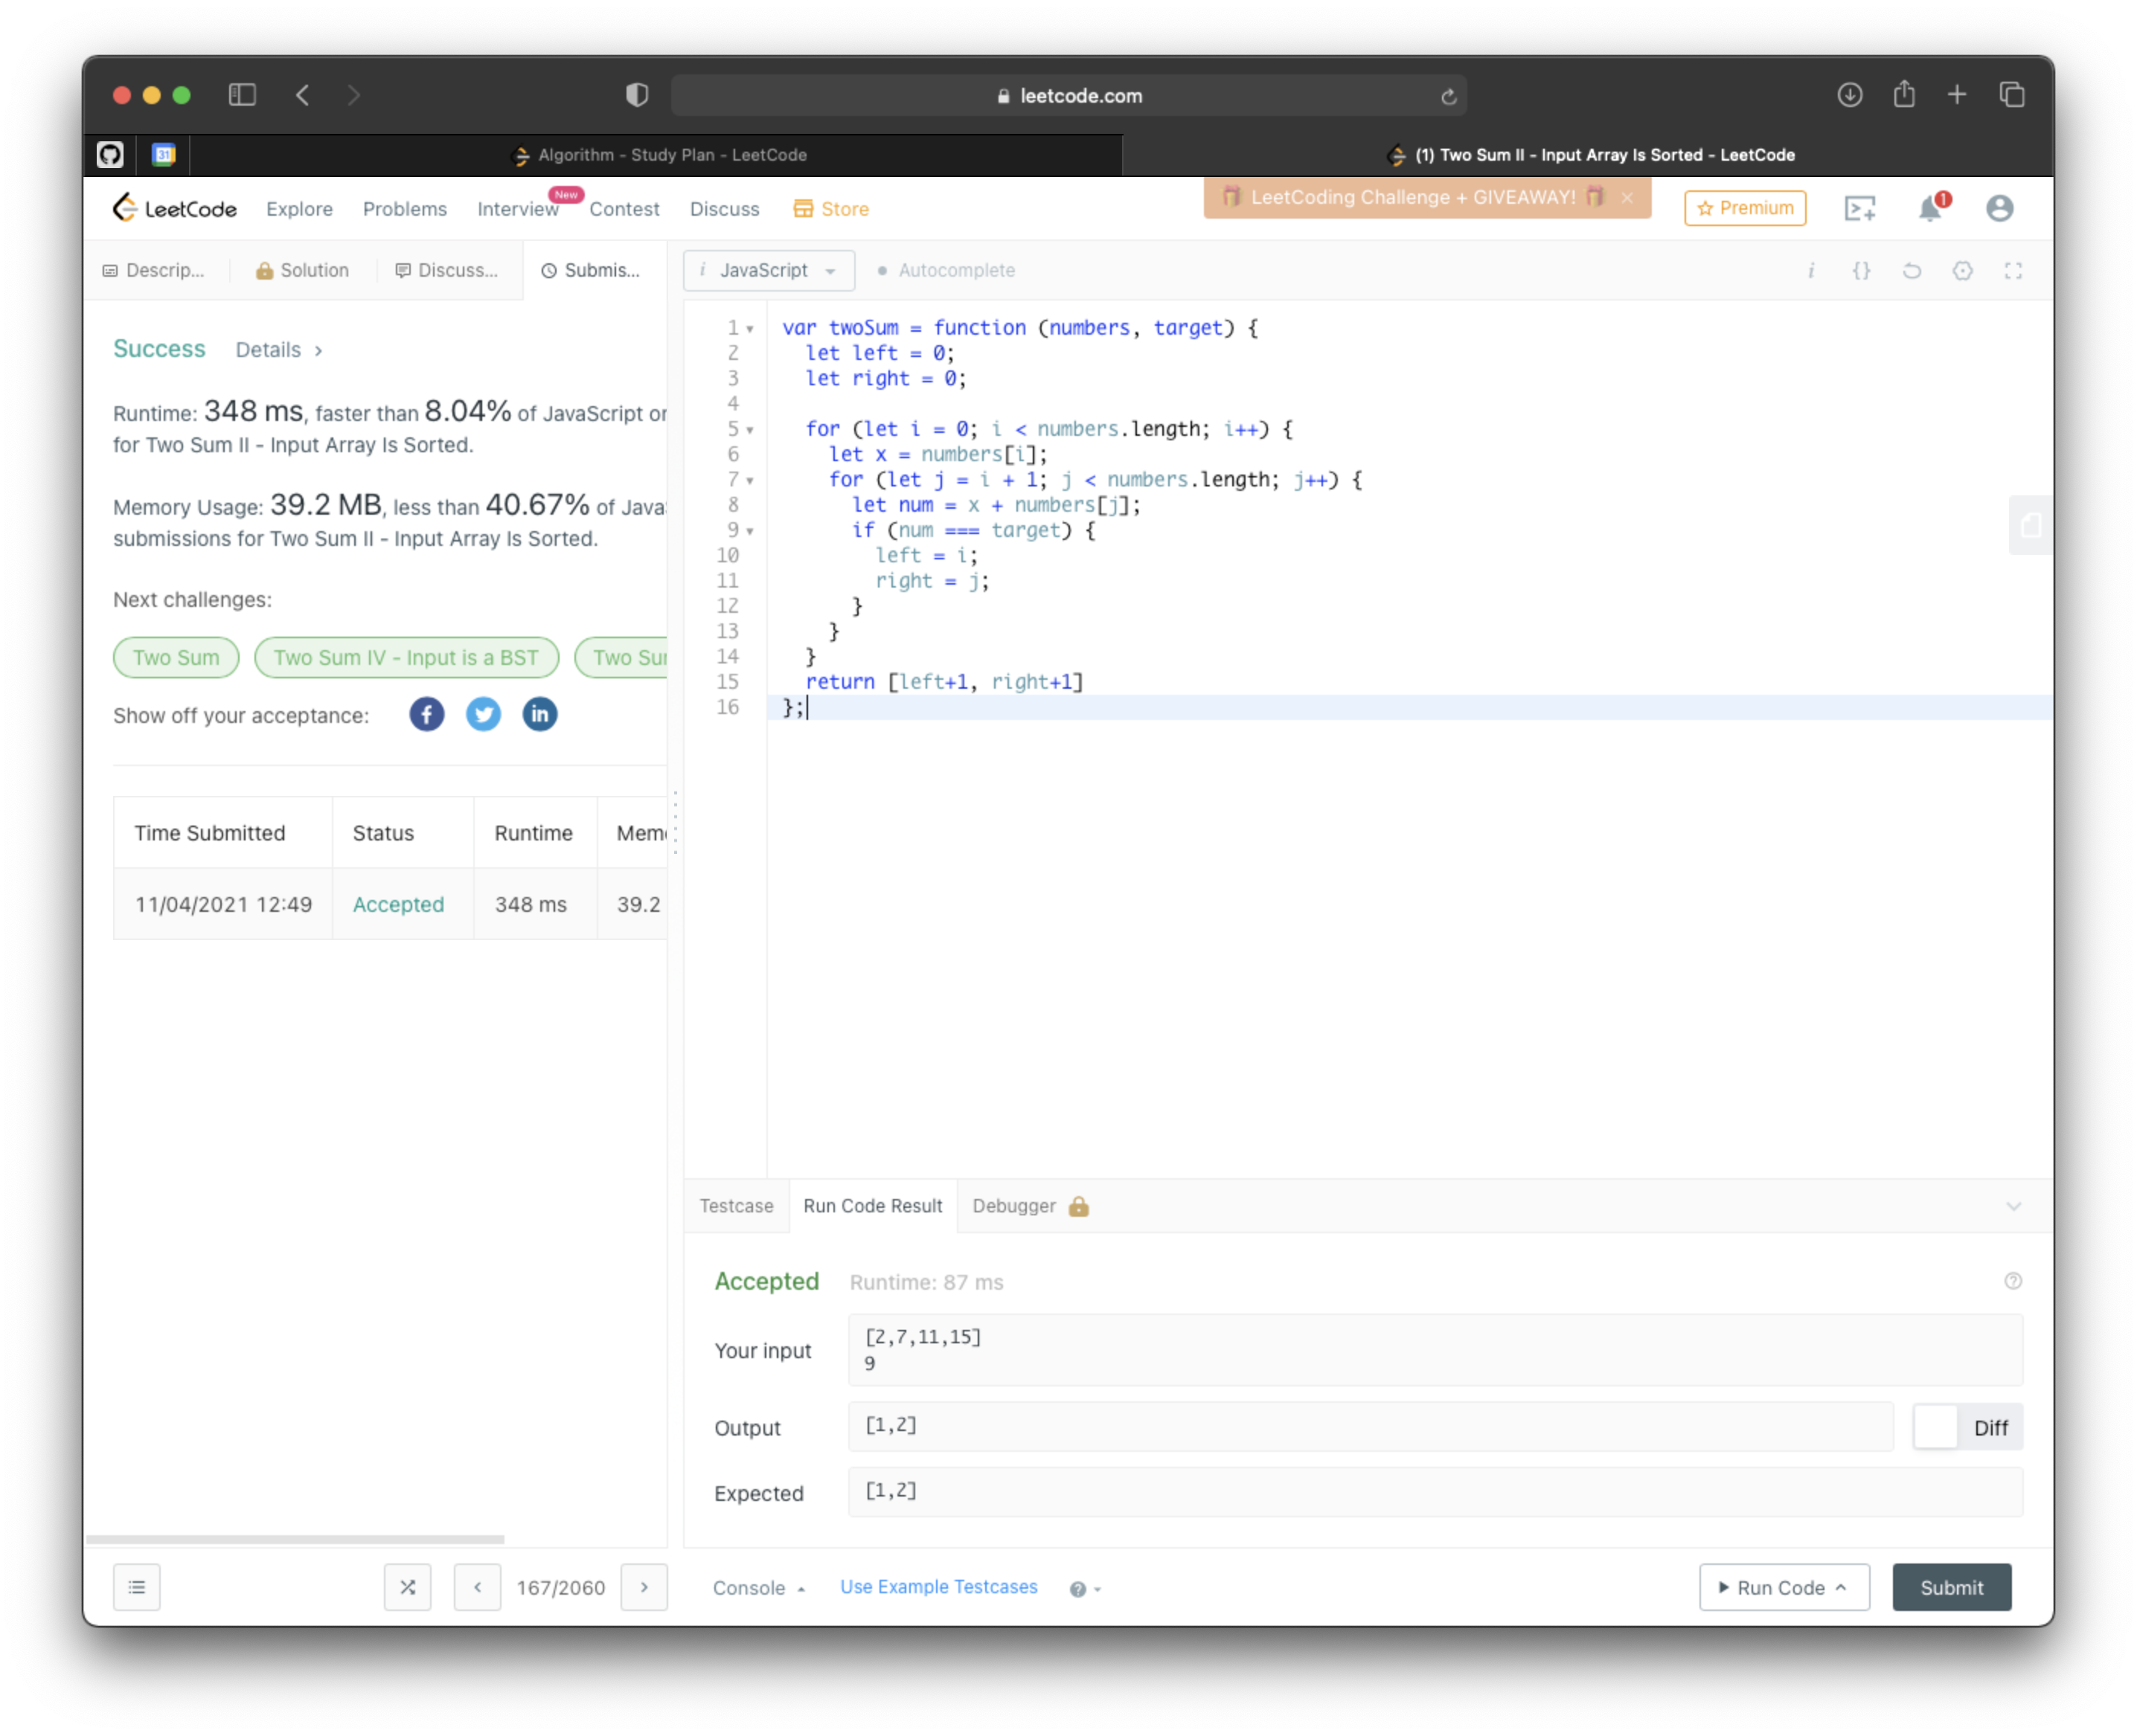Image resolution: width=2137 pixels, height=1736 pixels.
Task: Click the problem number input field
Action: tap(560, 1587)
